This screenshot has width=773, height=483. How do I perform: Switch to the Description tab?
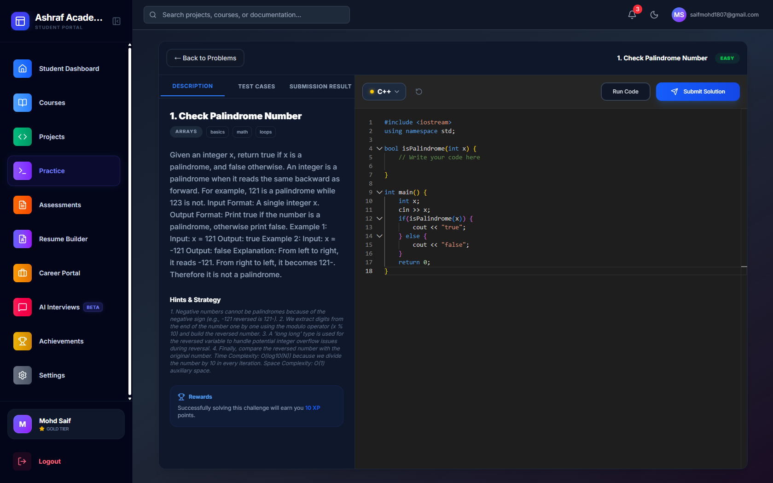click(192, 86)
